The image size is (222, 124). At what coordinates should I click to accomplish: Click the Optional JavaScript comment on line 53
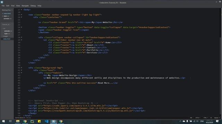45,101
